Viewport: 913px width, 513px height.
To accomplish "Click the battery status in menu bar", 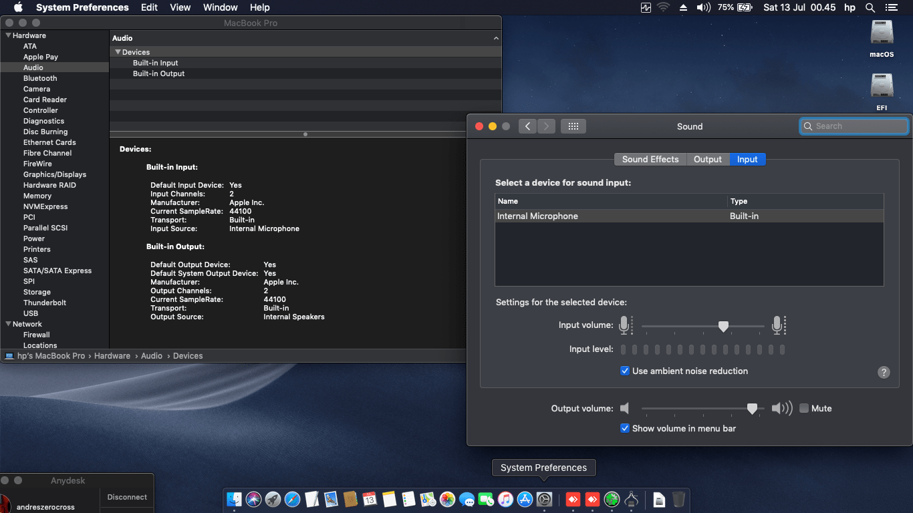I will [735, 7].
